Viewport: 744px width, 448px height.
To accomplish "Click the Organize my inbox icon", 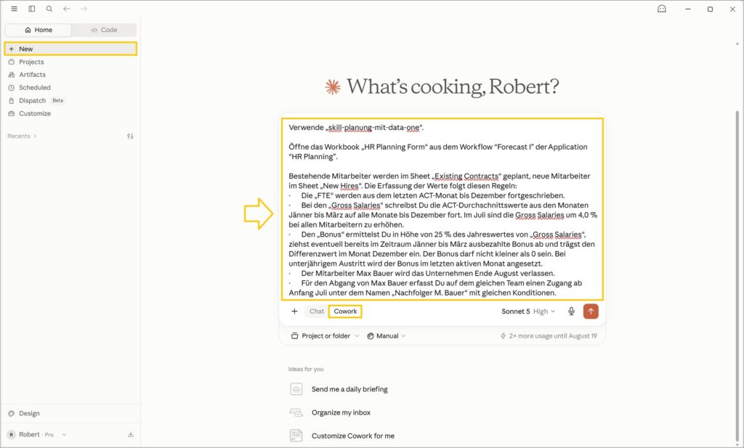I will pos(296,412).
